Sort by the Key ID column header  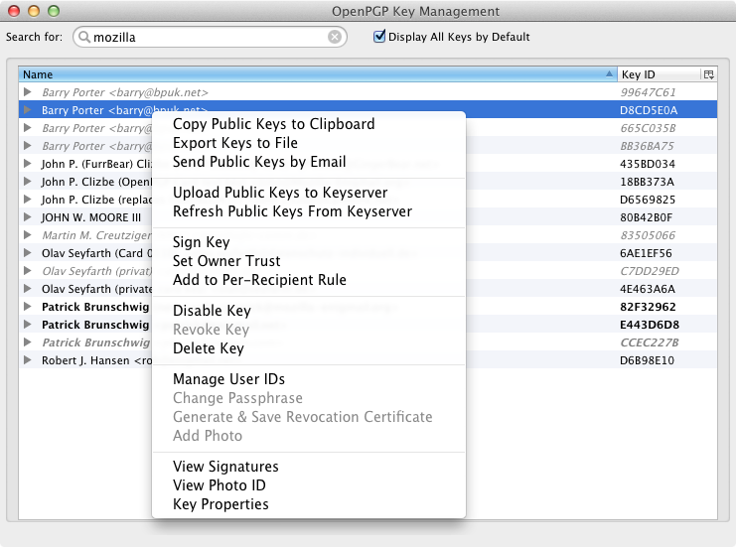tap(656, 74)
